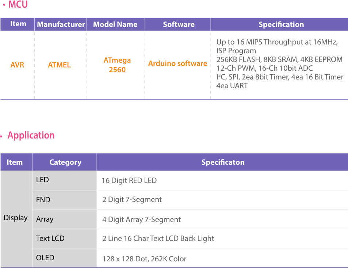The image size is (348, 269).
Task: Click the ATmega 2560 model name
Action: [117, 65]
